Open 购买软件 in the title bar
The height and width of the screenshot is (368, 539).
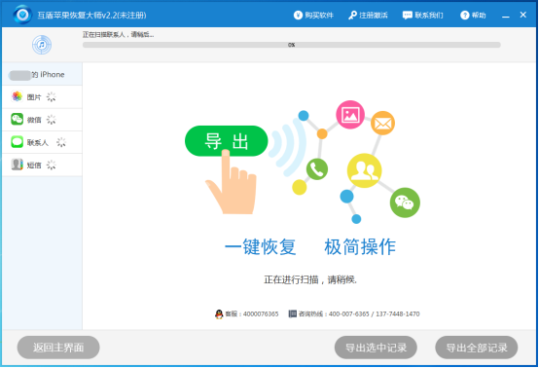(313, 16)
